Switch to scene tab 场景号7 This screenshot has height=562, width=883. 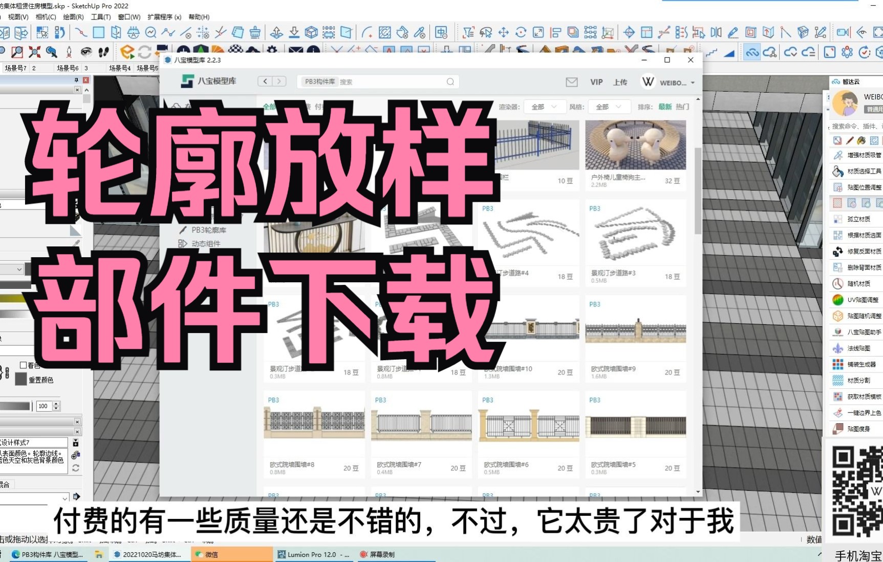15,68
